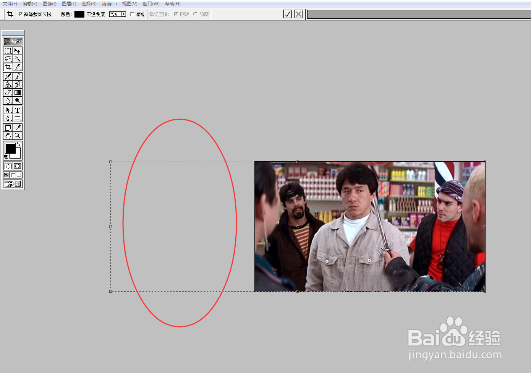The width and height of the screenshot is (531, 373).
Task: Click the crop box bottom-left corner handle
Action: 111,291
